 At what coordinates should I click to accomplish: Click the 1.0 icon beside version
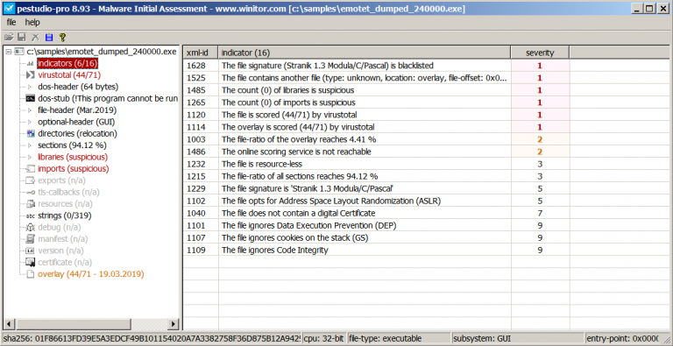[x=30, y=251]
